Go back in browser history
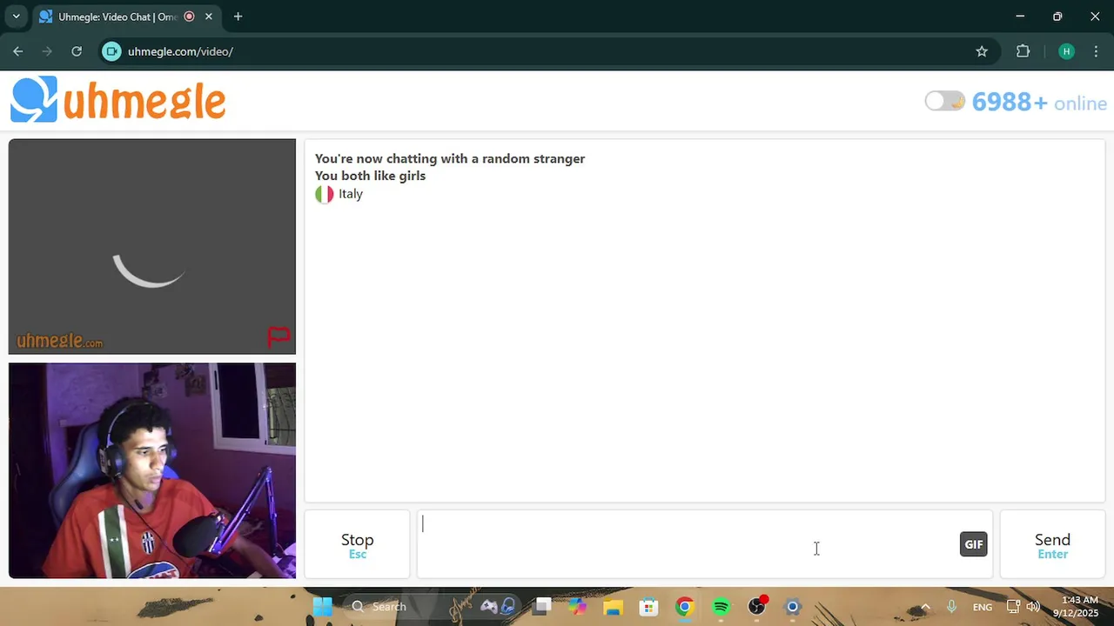 (18, 51)
